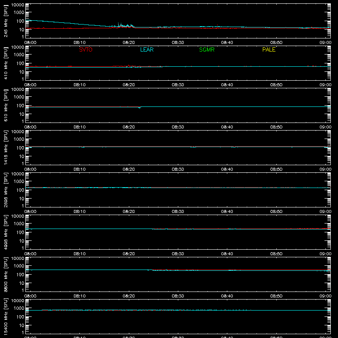This screenshot has width=338, height=338.
Task: Select the 4995 MHz [SFU] axis title
Action: pos(5,232)
